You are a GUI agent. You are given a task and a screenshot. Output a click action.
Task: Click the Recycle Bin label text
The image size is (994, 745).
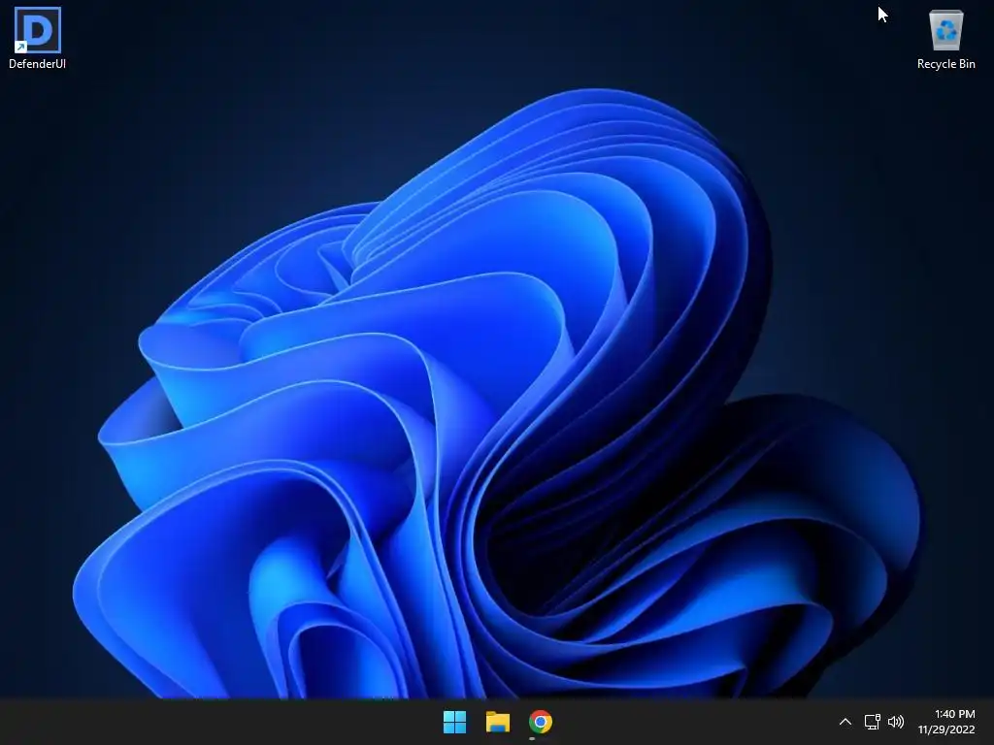tap(945, 64)
